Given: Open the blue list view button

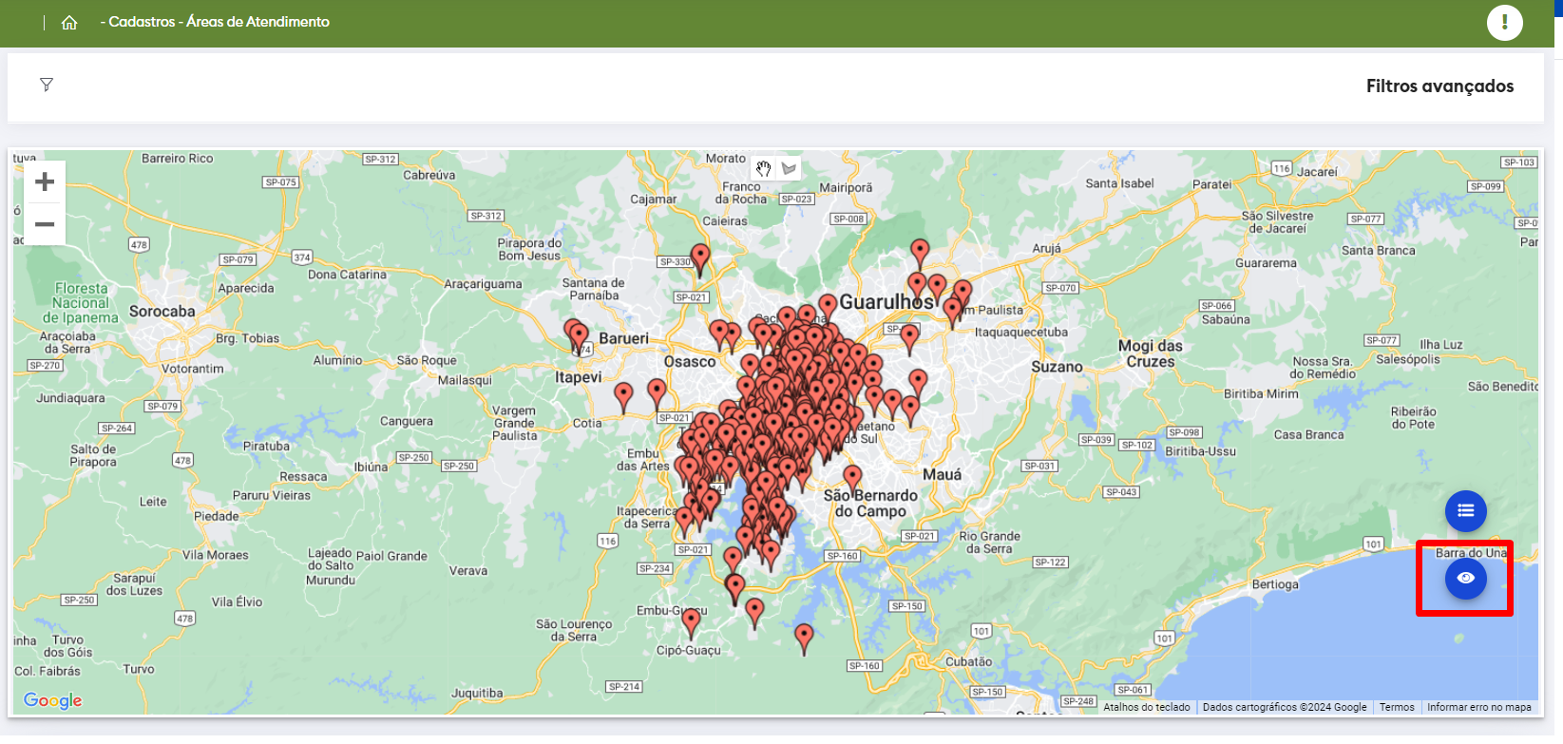Looking at the screenshot, I should 1465,511.
